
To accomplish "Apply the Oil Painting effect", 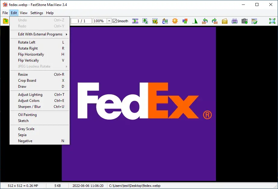I will [x=39, y=115].
